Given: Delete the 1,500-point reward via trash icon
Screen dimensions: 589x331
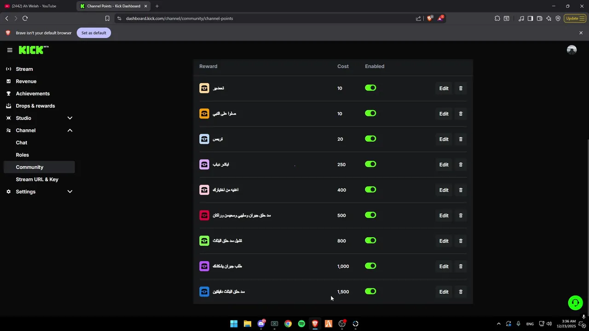Looking at the screenshot, I should (461, 292).
